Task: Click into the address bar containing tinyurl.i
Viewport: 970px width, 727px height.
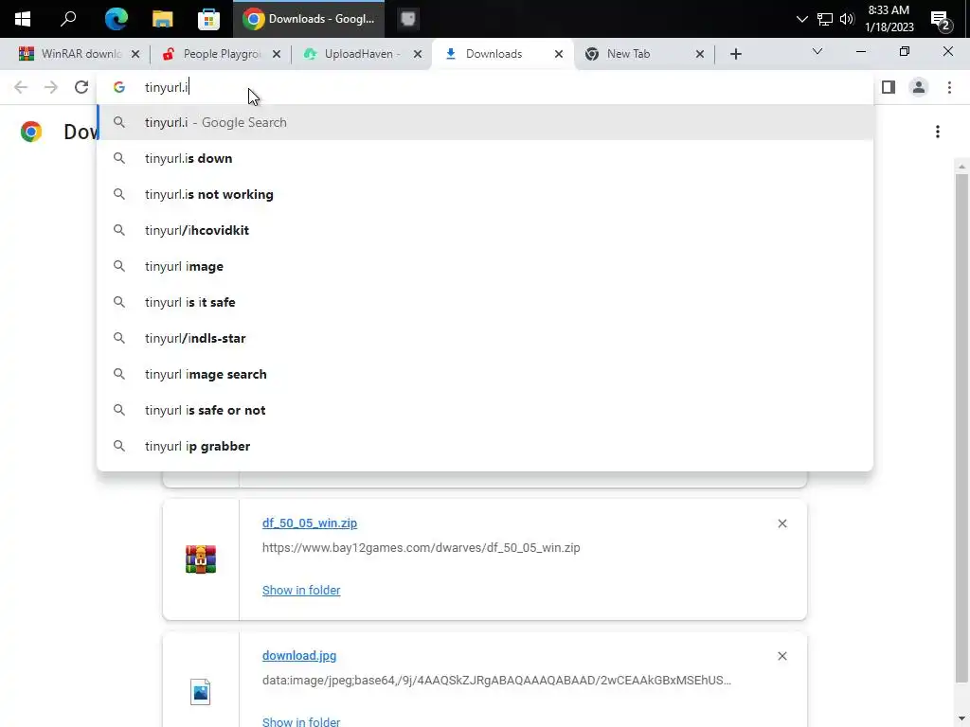Action: (x=484, y=87)
